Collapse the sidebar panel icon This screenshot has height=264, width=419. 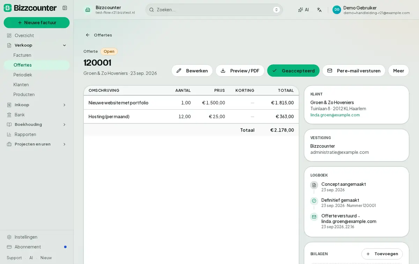pyautogui.click(x=65, y=8)
